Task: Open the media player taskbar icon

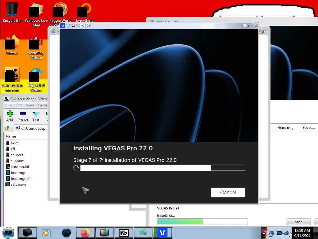Action: pyautogui.click(x=46, y=233)
